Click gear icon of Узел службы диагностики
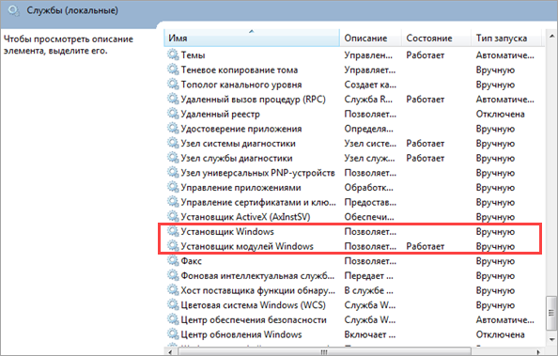This screenshot has width=558, height=356. [173, 158]
